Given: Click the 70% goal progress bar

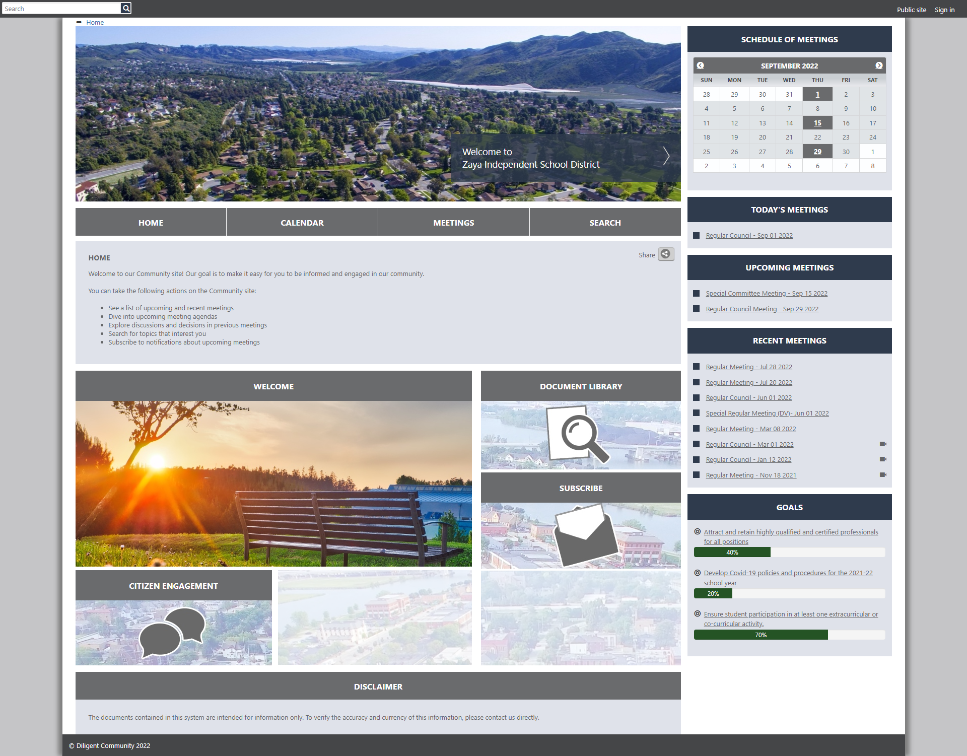Looking at the screenshot, I should 761,635.
